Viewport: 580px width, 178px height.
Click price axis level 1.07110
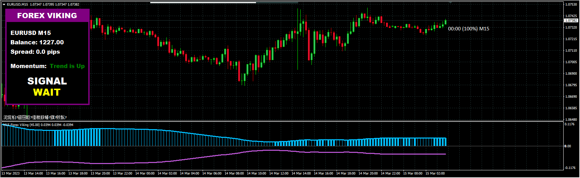click(571, 51)
